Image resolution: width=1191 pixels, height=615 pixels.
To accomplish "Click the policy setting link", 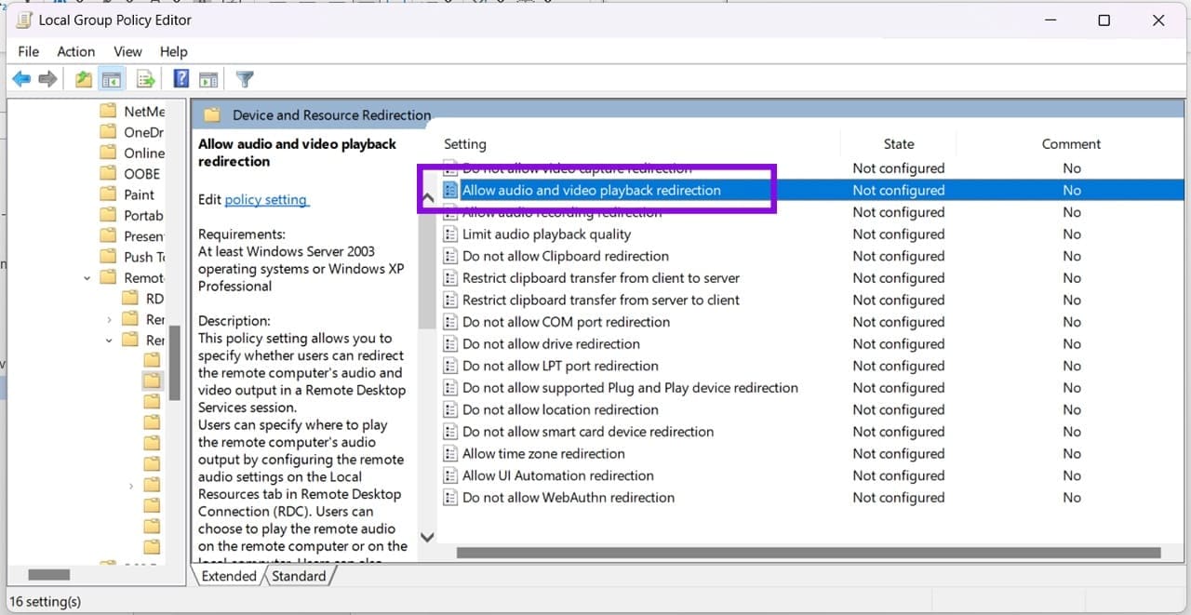I will point(266,199).
